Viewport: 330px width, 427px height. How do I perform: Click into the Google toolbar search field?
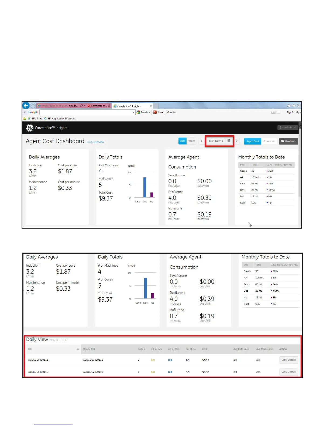(86, 112)
